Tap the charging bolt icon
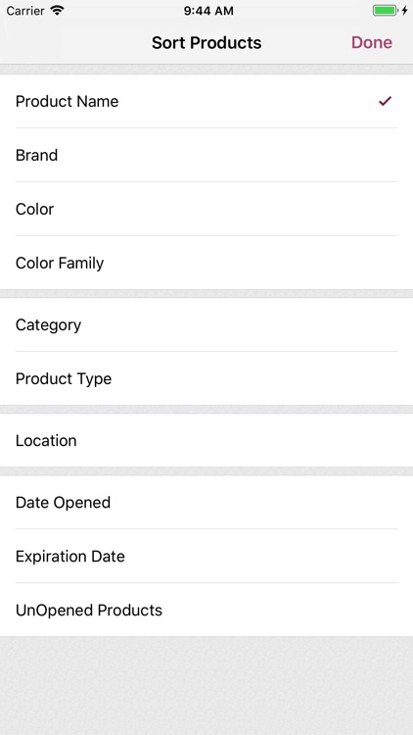Screen dimensions: 413x735 pyautogui.click(x=404, y=11)
